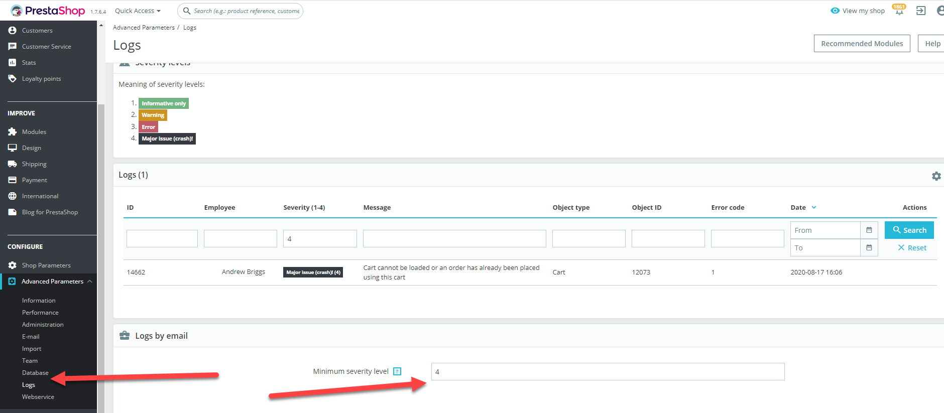Open Customer Service menu
This screenshot has height=413, width=944.
[x=47, y=47]
